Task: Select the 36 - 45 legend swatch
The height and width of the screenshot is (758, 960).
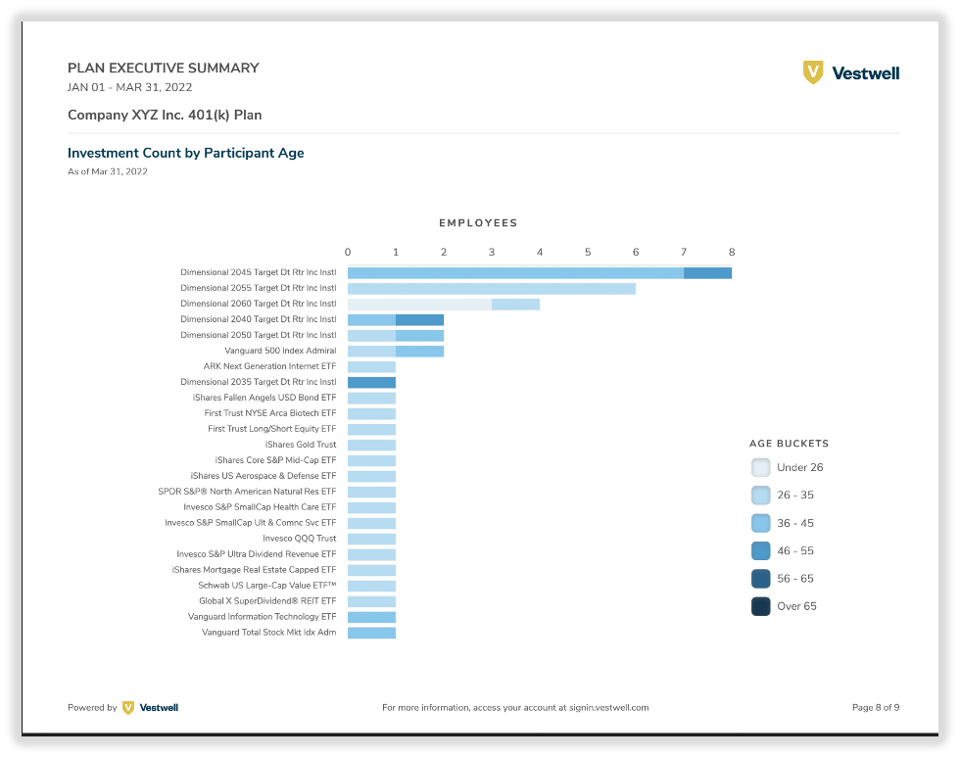Action: [x=760, y=524]
